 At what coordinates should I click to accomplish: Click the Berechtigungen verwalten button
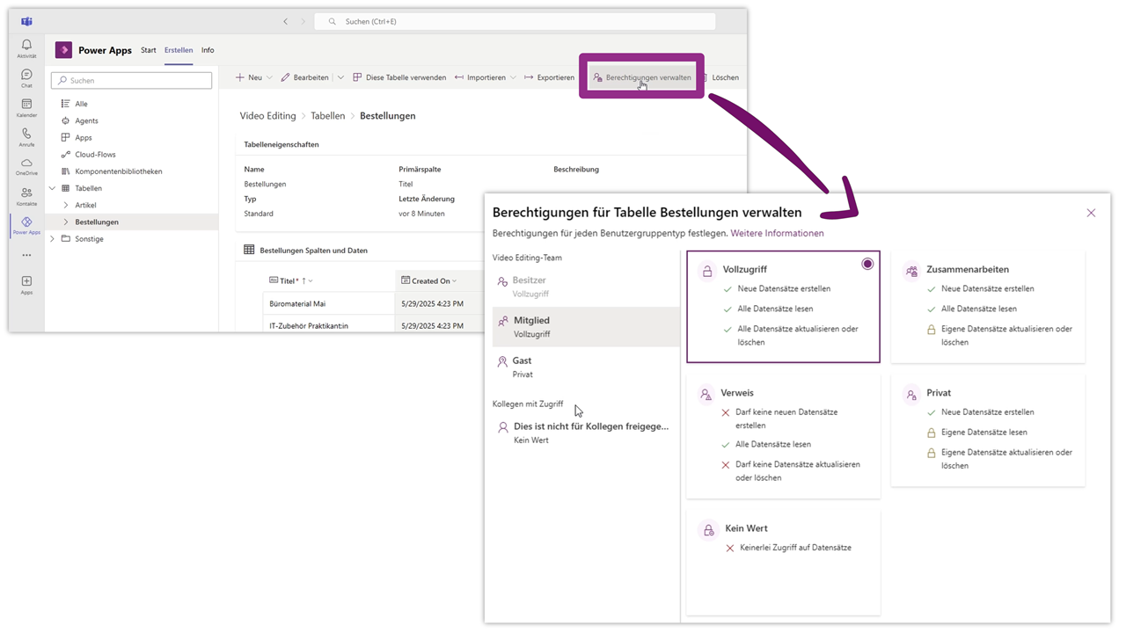pyautogui.click(x=642, y=77)
